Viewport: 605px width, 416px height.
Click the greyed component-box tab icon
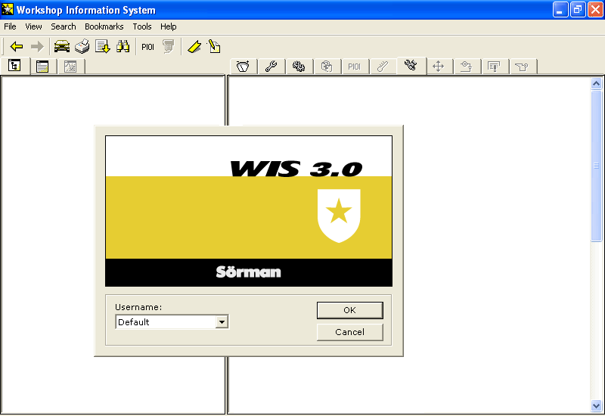pos(327,67)
